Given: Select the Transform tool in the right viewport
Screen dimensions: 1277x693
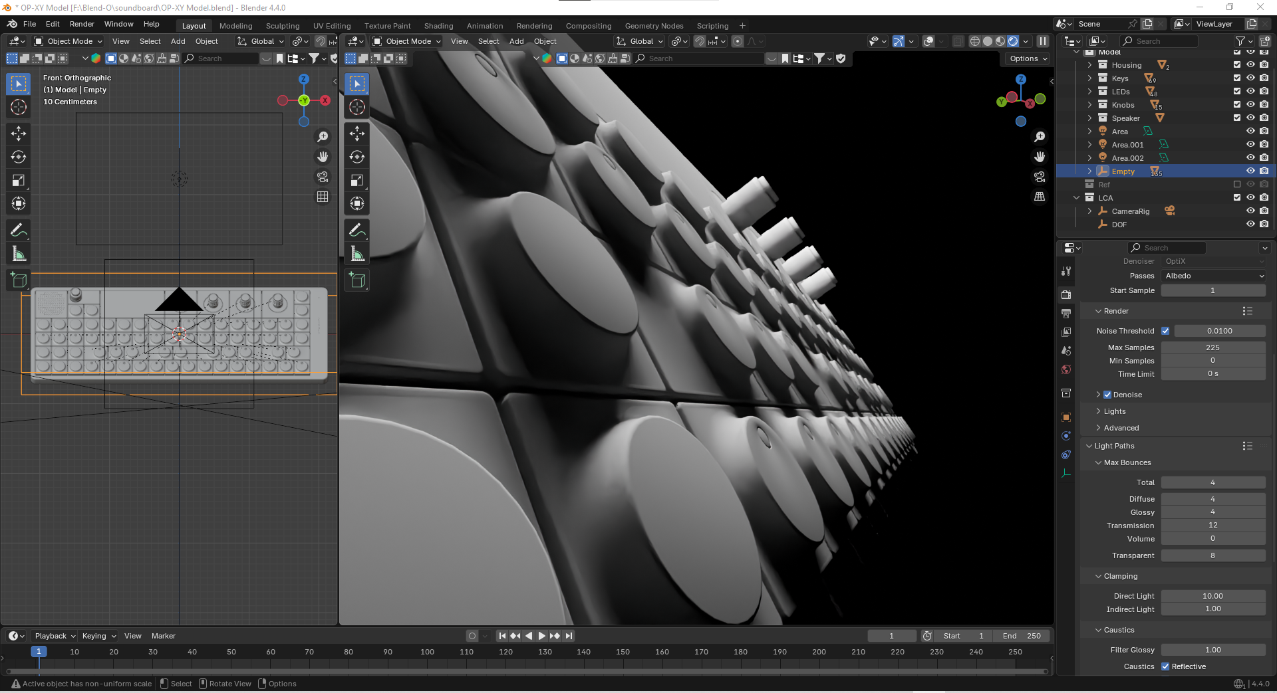Looking at the screenshot, I should 357,203.
